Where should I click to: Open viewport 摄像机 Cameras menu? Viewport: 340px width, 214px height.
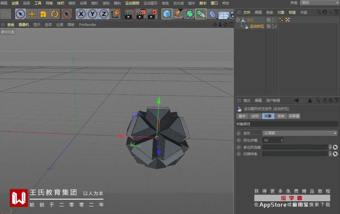pyautogui.click(x=24, y=25)
